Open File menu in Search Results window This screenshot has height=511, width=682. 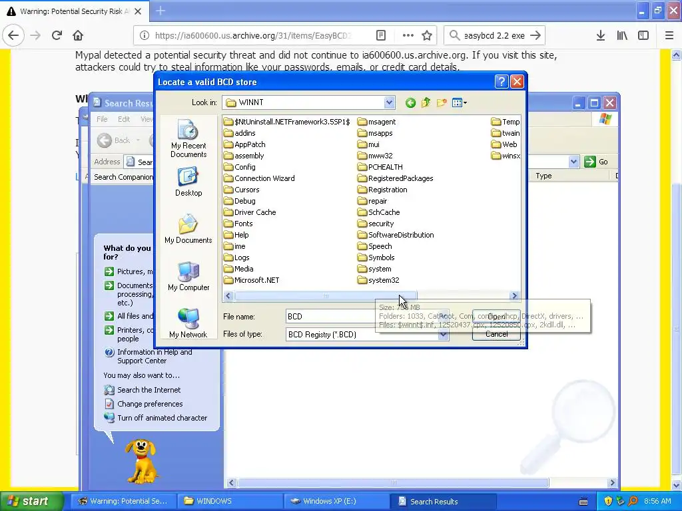click(x=102, y=119)
